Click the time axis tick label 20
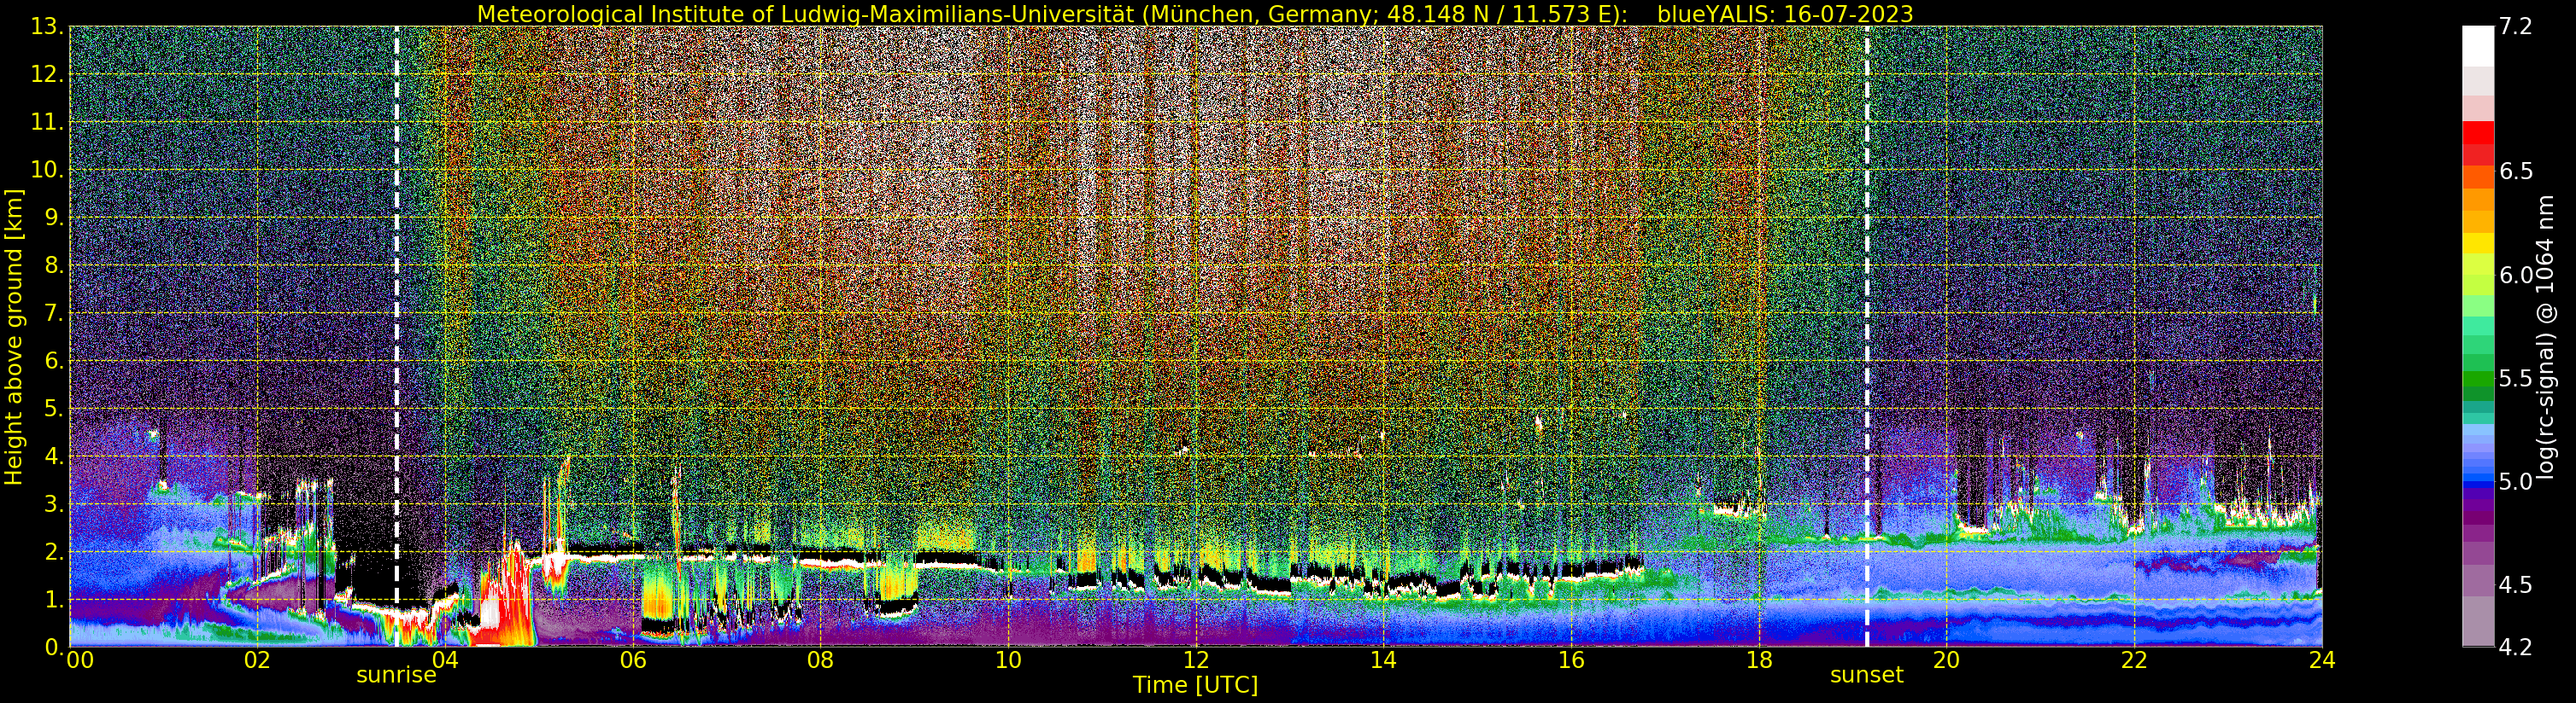2576x703 pixels. pos(1946,660)
